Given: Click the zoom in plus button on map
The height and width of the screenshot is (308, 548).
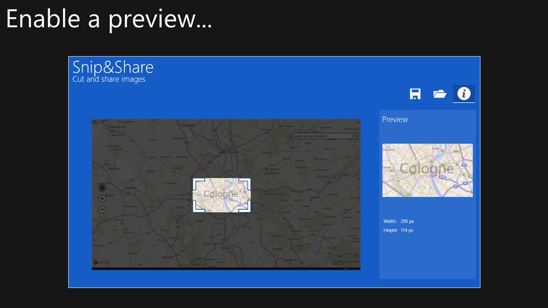Looking at the screenshot, I should (x=102, y=199).
